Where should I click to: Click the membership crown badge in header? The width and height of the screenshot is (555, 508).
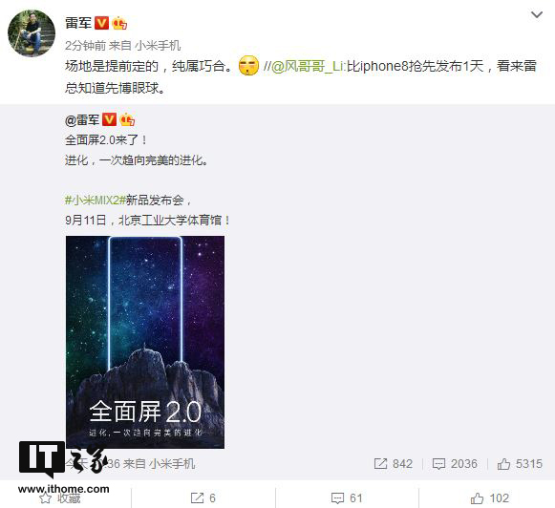click(119, 23)
